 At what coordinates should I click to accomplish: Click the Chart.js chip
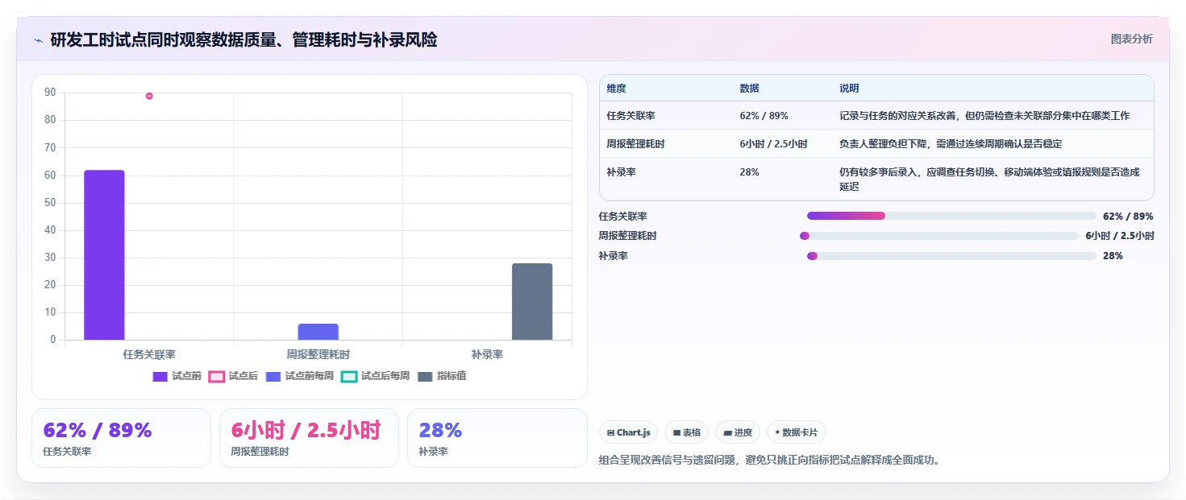(629, 432)
